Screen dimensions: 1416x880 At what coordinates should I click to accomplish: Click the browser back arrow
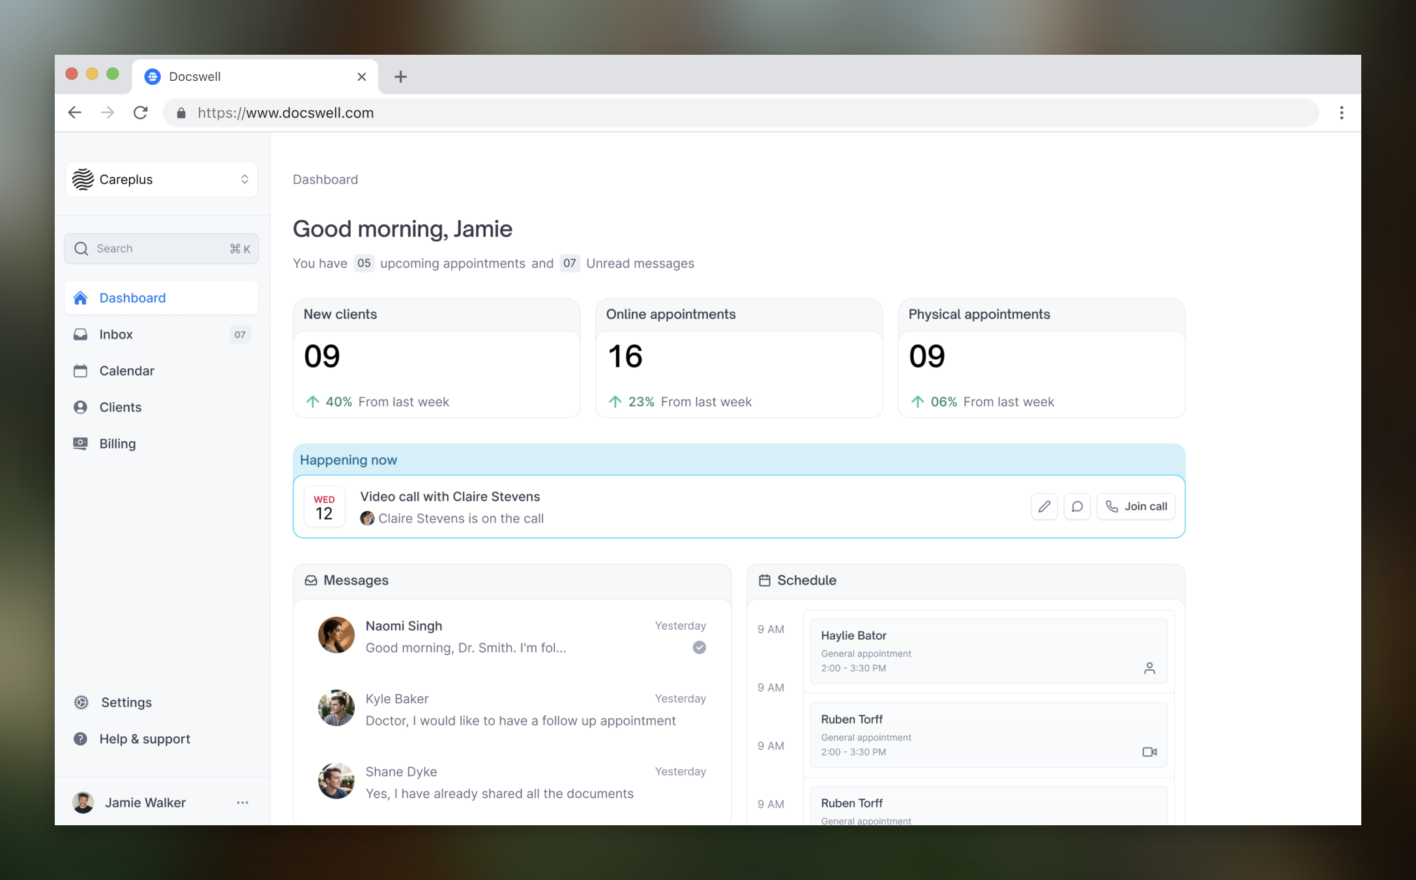coord(75,113)
